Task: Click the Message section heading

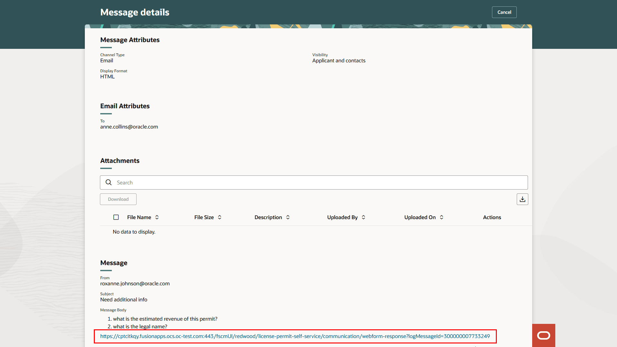Action: [114, 263]
